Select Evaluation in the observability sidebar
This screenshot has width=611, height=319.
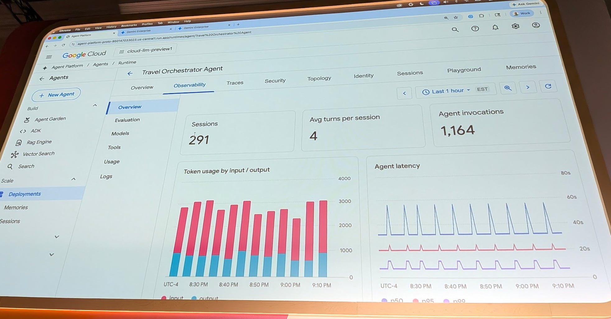click(127, 120)
